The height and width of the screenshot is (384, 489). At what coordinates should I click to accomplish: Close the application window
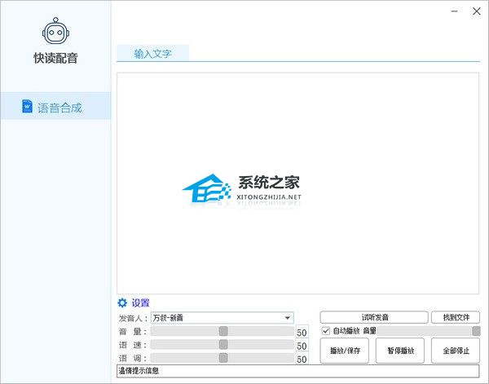476,11
